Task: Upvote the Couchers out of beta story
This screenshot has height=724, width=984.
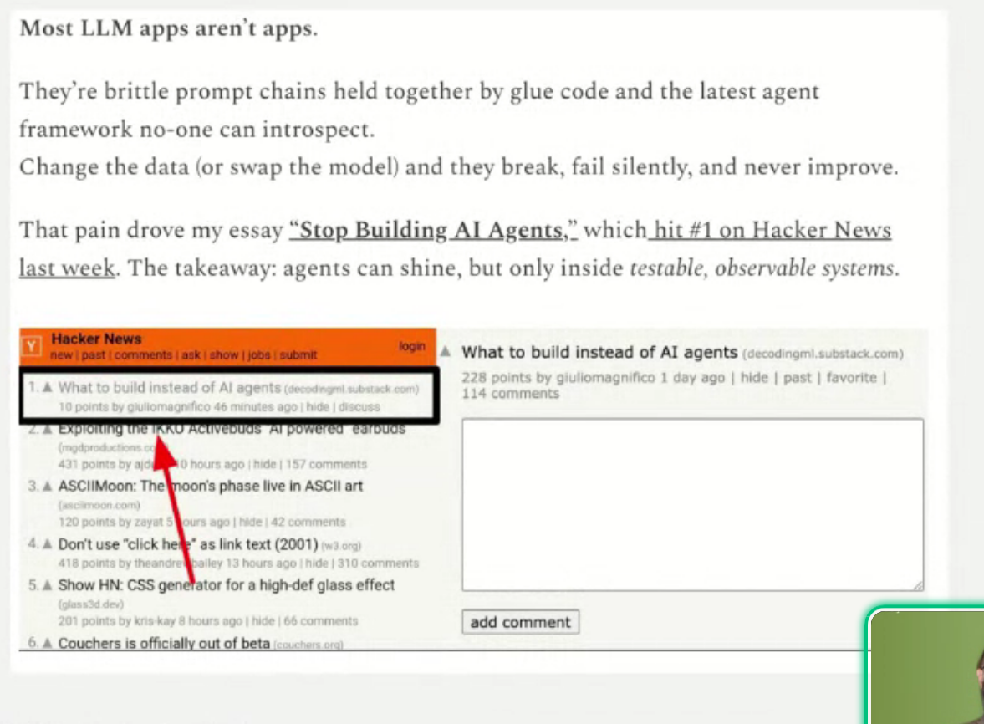Action: tap(48, 644)
